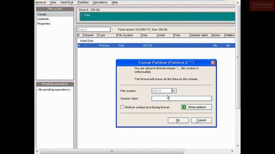Click the N column header
275x154 pixels.
coord(80,35)
